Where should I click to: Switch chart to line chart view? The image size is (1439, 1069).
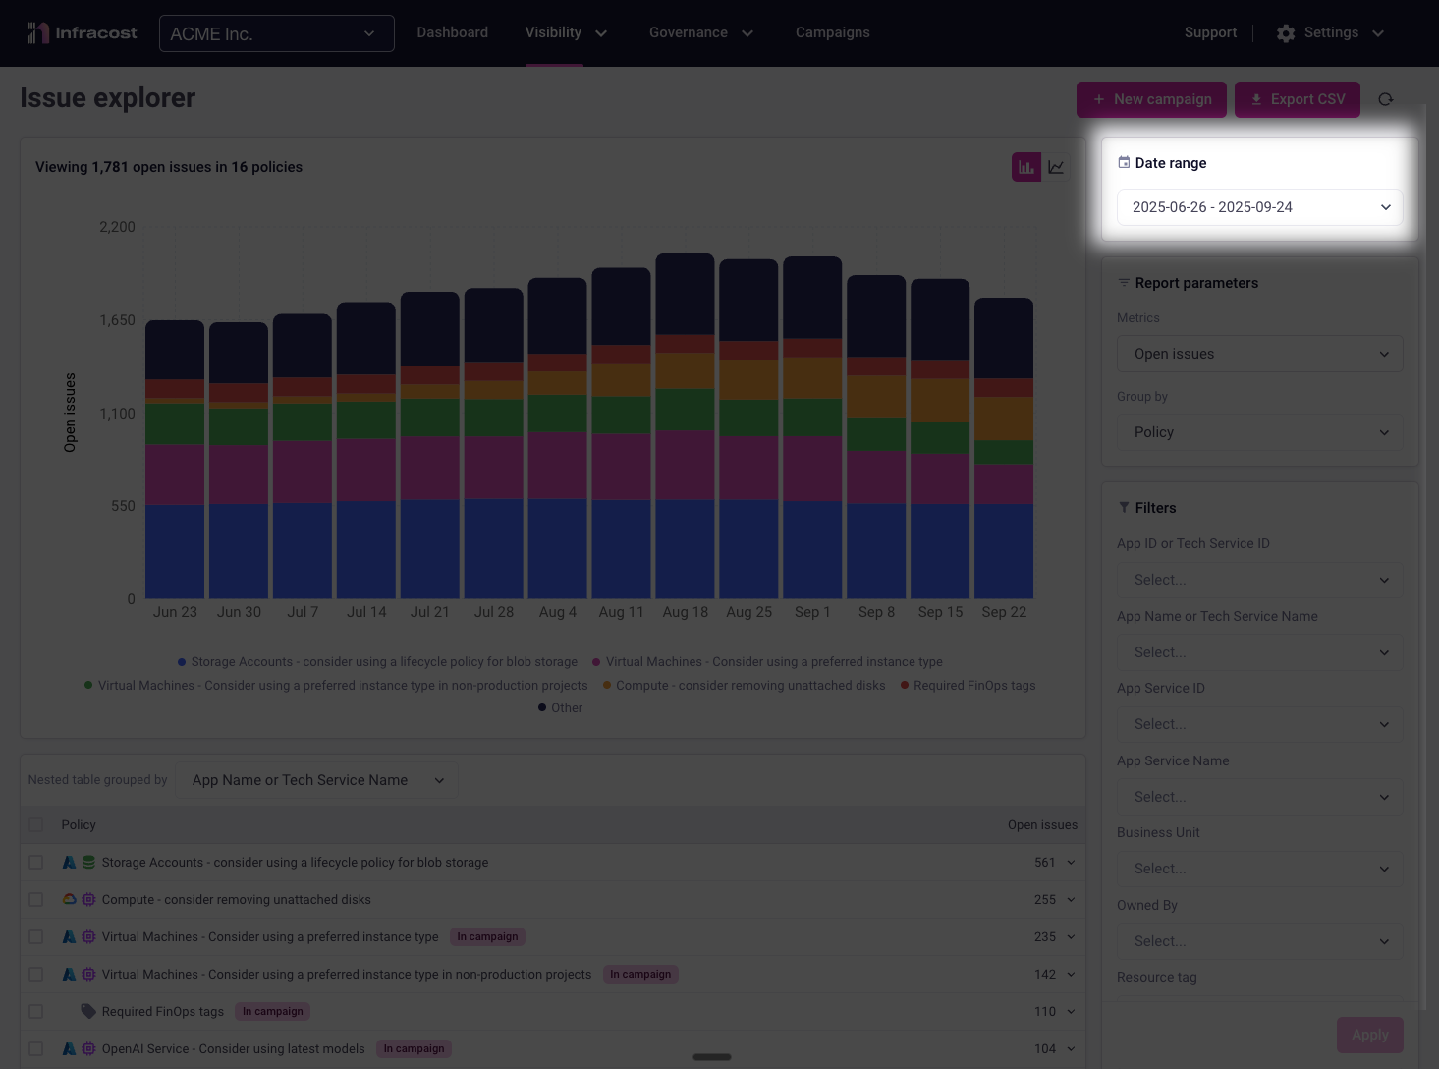[1056, 167]
